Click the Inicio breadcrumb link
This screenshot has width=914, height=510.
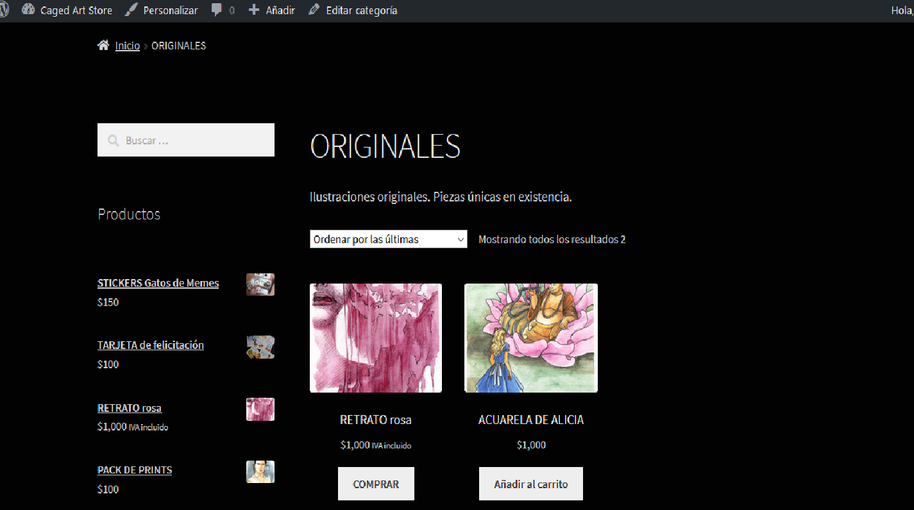pos(127,46)
